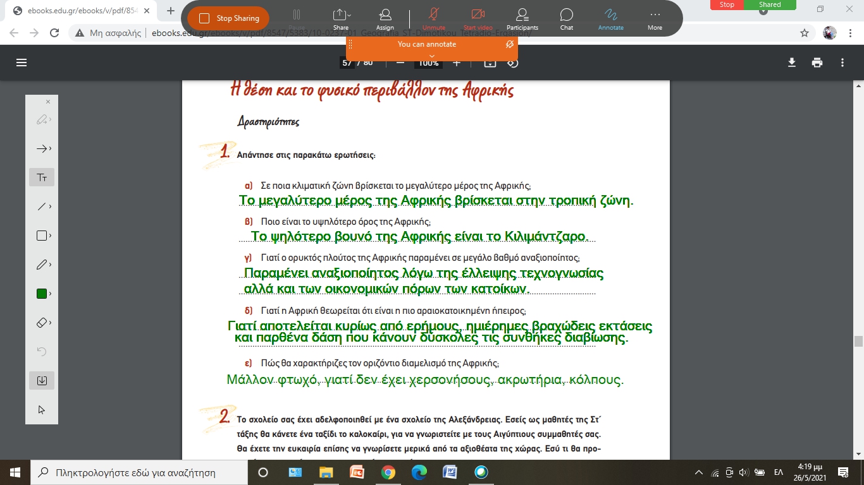Save the annotation using the download icon
The height and width of the screenshot is (485, 864).
pyautogui.click(x=42, y=380)
